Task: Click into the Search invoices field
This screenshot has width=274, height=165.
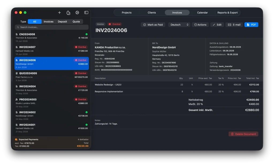Action: pyautogui.click(x=52, y=27)
